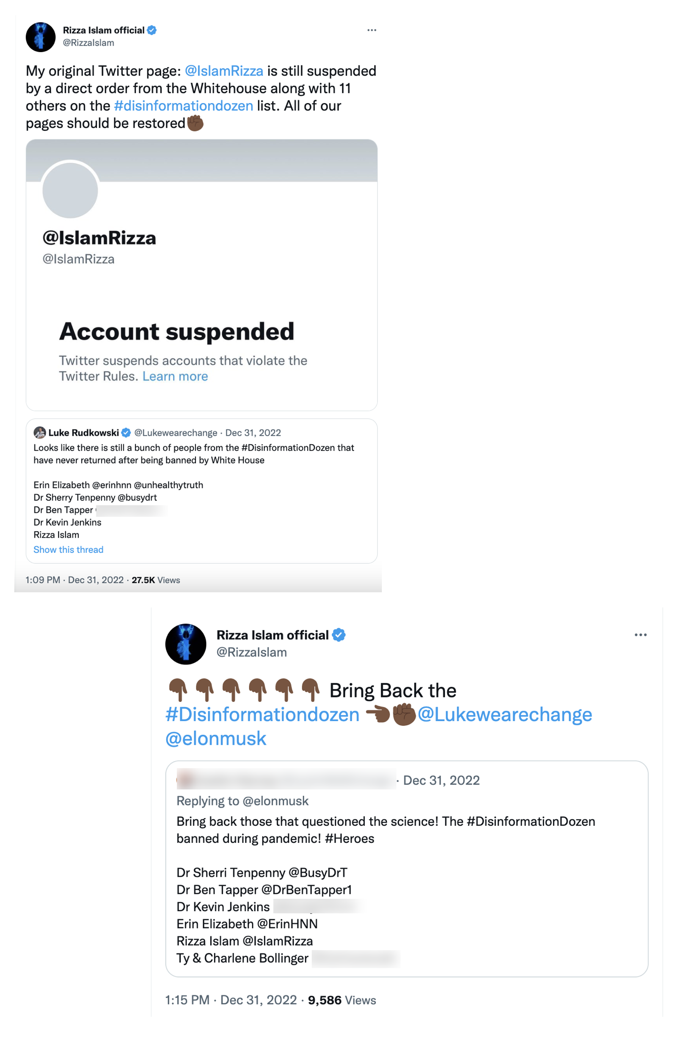Open Luke Rudkowski's profile avatar
691x1039 pixels.
(40, 433)
